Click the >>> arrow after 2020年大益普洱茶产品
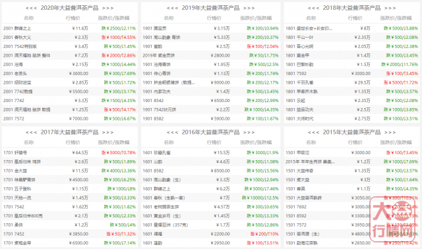The height and width of the screenshot is (249, 422). 108,8
